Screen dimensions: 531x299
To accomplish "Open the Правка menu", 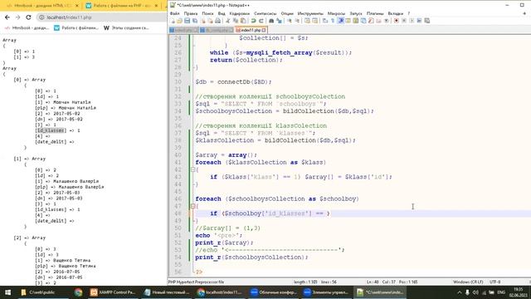I will [191, 13].
